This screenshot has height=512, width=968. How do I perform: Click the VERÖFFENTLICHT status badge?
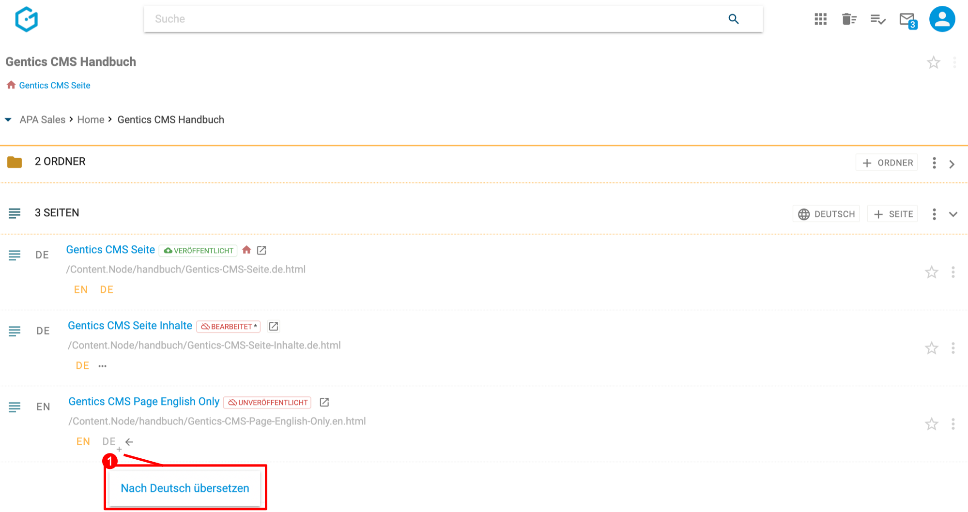[198, 250]
